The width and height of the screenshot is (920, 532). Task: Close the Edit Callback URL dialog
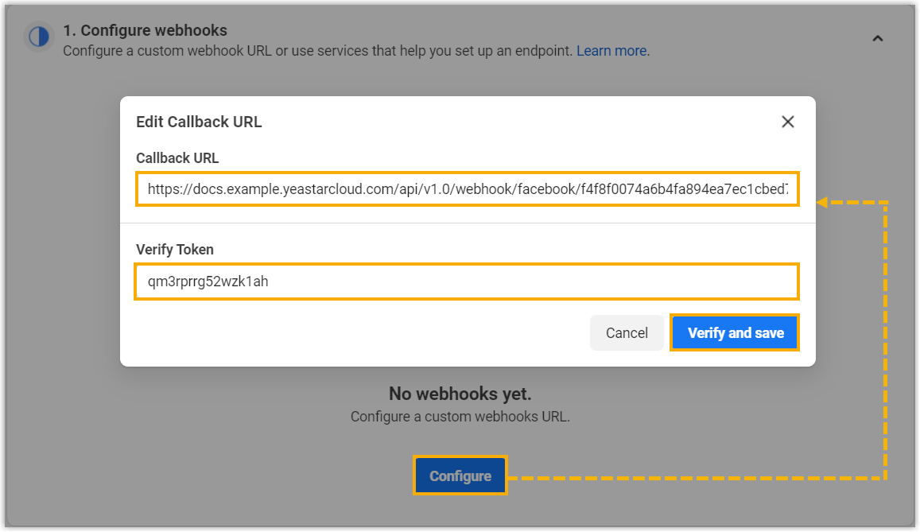click(x=787, y=122)
